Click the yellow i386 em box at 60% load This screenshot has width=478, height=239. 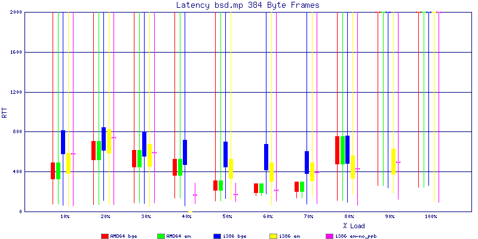tap(271, 172)
